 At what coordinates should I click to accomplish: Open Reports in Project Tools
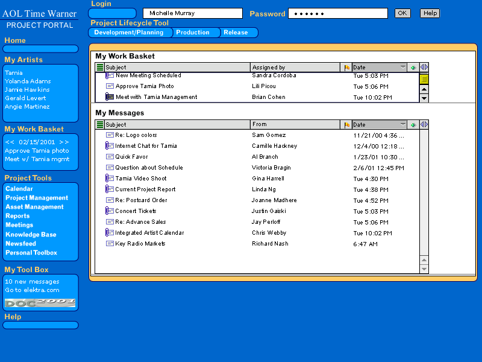[x=17, y=216]
